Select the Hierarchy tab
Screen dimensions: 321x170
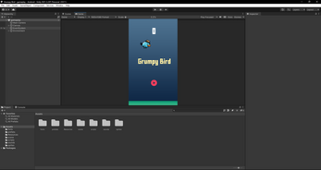tap(8, 14)
